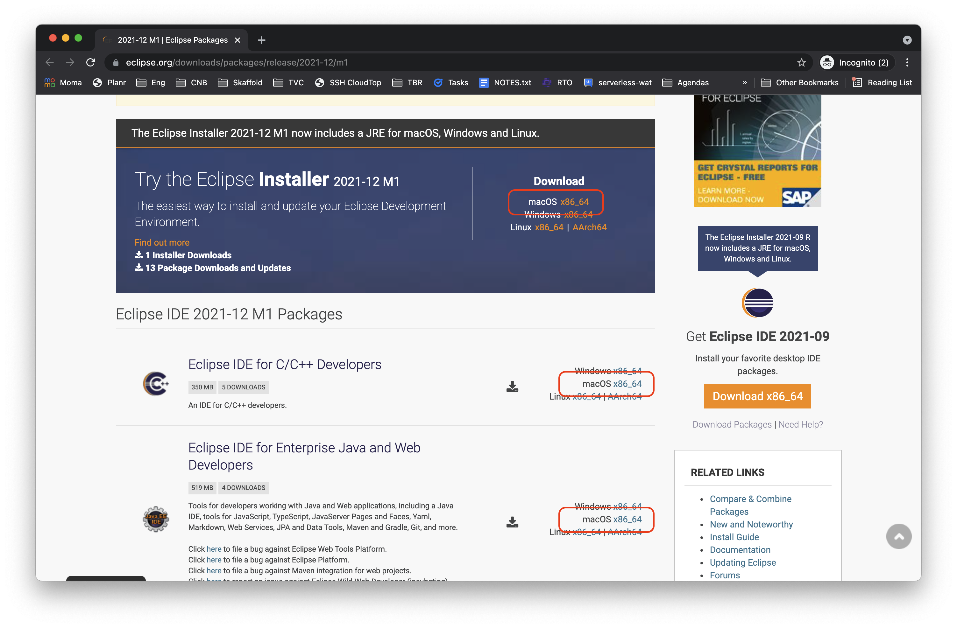Open the Agendas bookmarks folder
The width and height of the screenshot is (957, 628).
point(685,82)
